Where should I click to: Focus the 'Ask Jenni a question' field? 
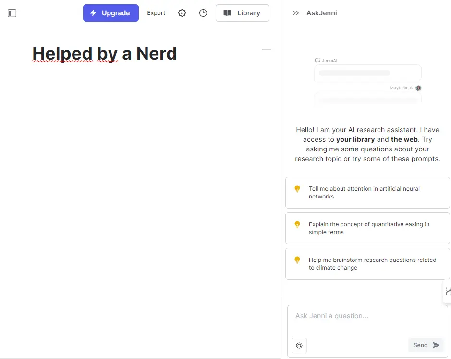coord(367,316)
